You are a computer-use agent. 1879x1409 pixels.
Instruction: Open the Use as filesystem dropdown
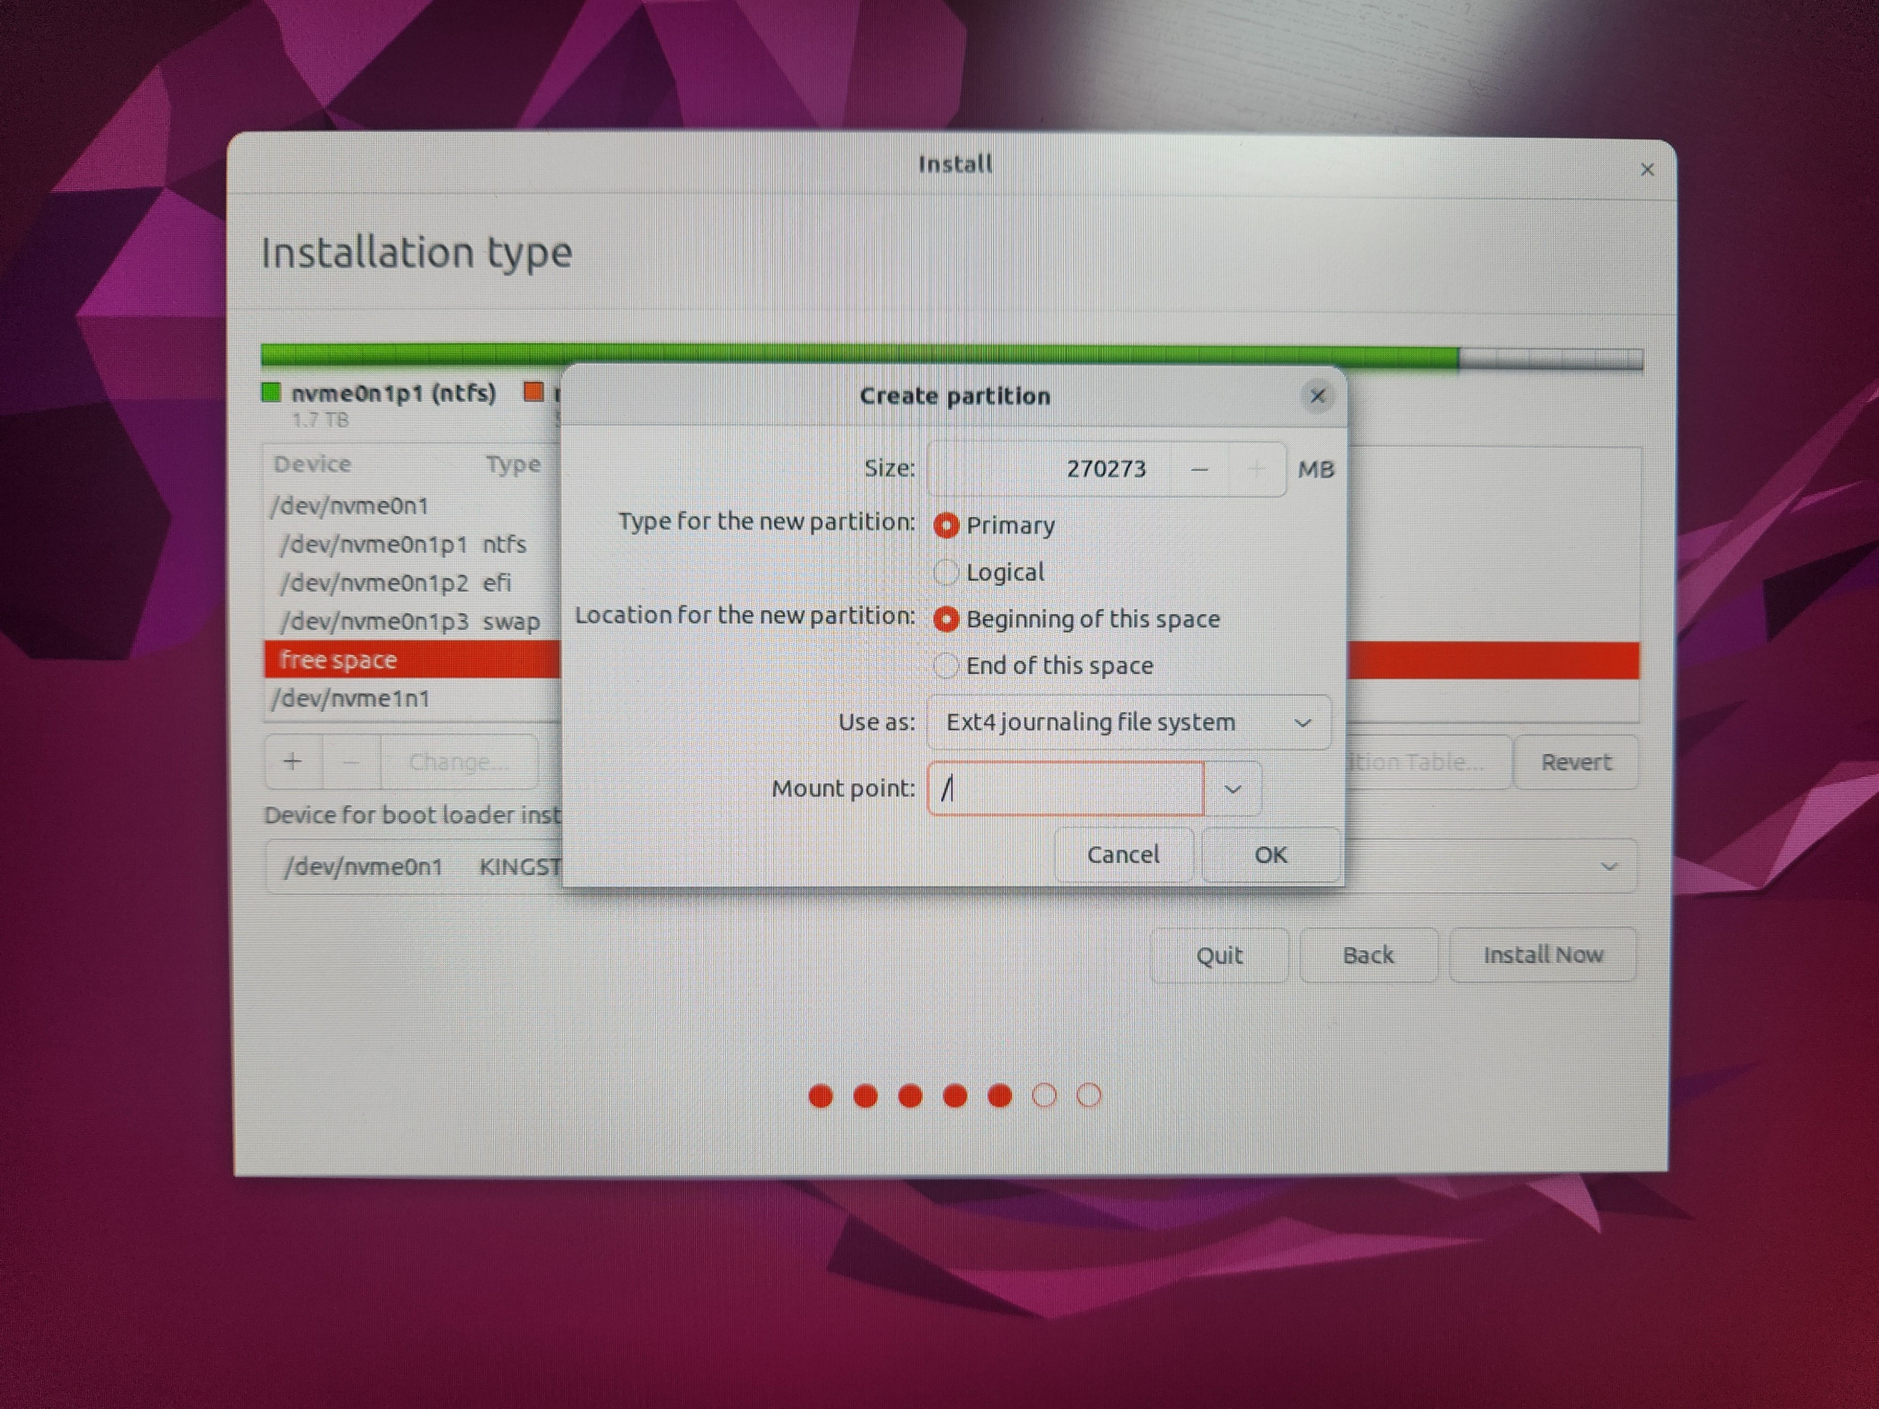[x=1128, y=723]
